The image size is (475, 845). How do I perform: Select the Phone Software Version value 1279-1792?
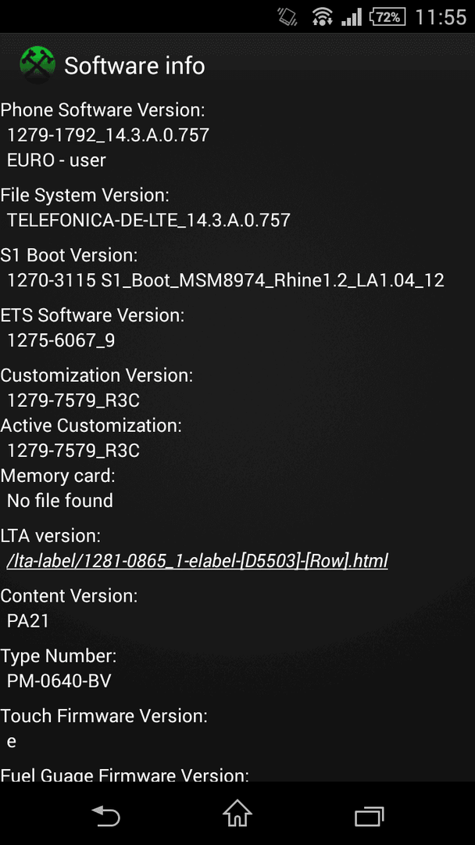pyautogui.click(x=108, y=135)
